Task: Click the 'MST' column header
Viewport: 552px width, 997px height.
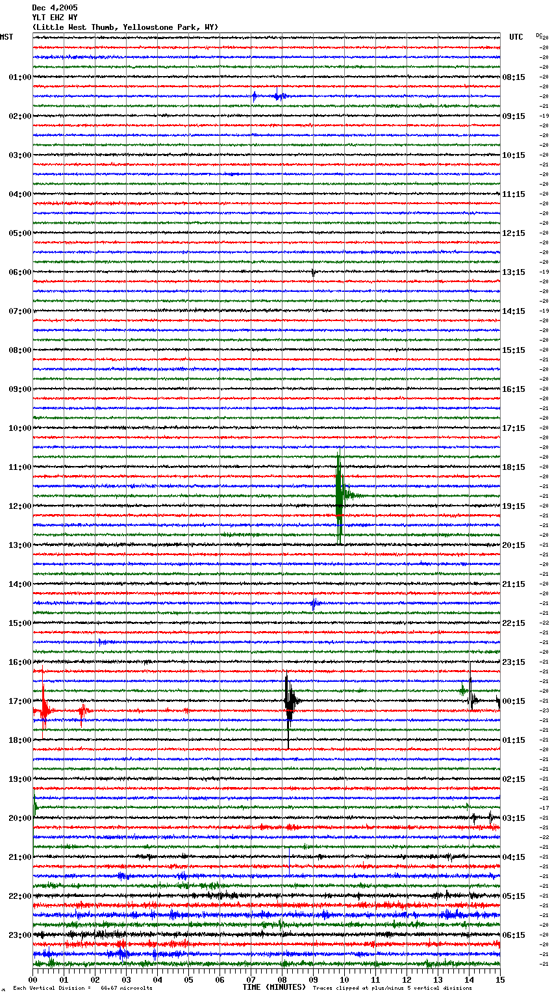Action: tap(6, 37)
